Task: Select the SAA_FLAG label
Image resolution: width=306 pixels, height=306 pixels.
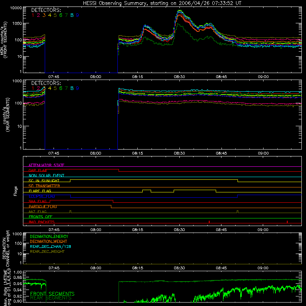Action: (37, 201)
